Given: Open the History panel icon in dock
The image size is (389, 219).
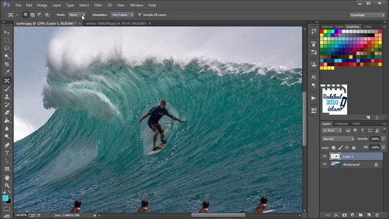Looking at the screenshot, I should pyautogui.click(x=314, y=31).
